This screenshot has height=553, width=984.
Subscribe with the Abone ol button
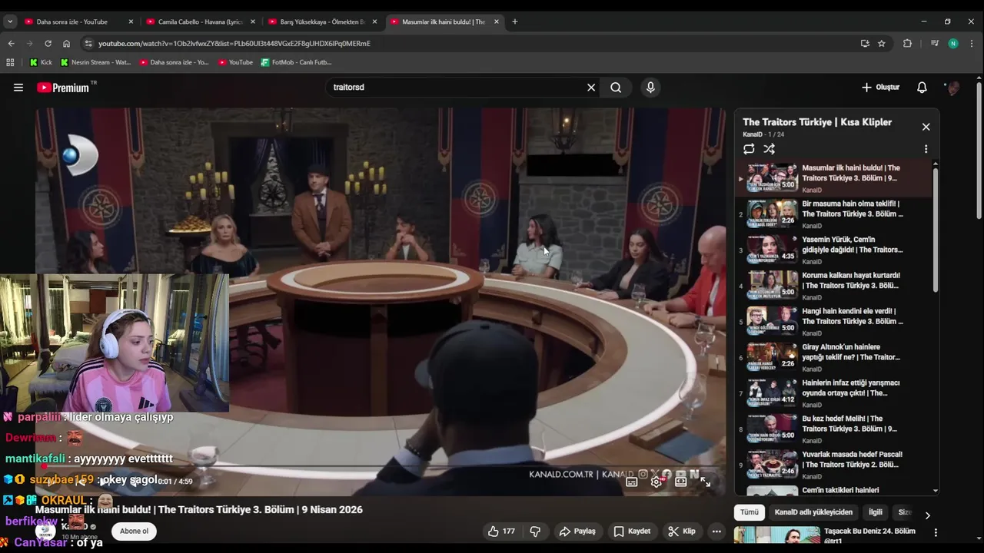click(x=134, y=531)
